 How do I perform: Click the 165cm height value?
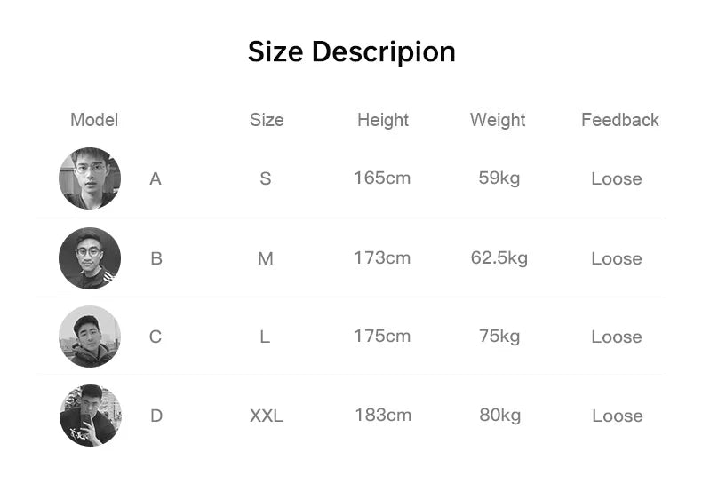(x=382, y=178)
